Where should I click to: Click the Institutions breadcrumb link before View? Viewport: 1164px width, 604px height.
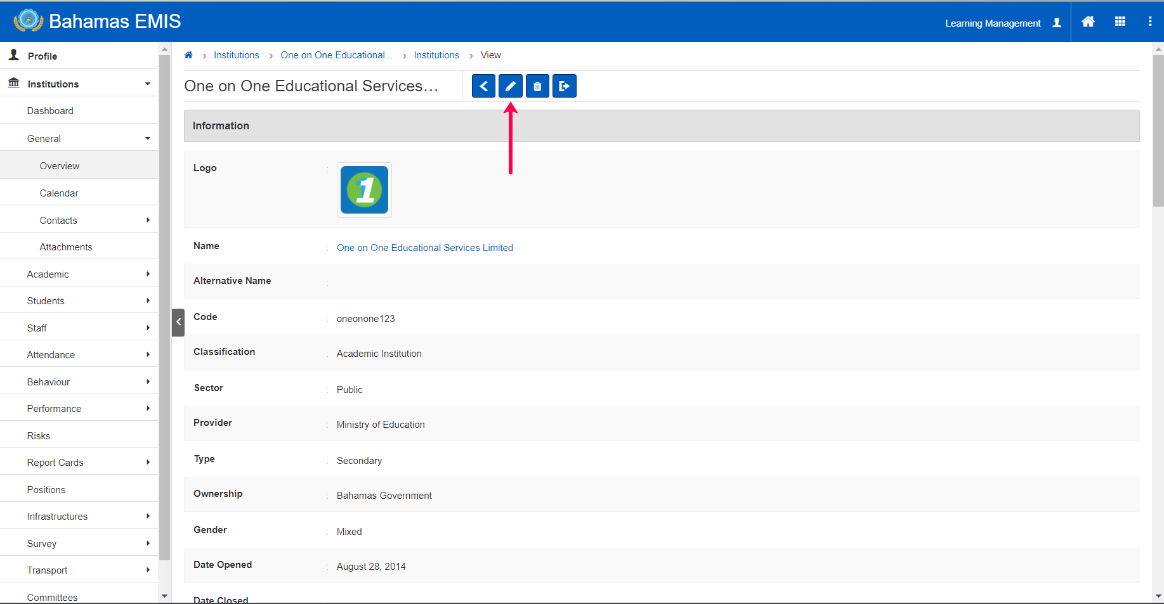(x=436, y=55)
